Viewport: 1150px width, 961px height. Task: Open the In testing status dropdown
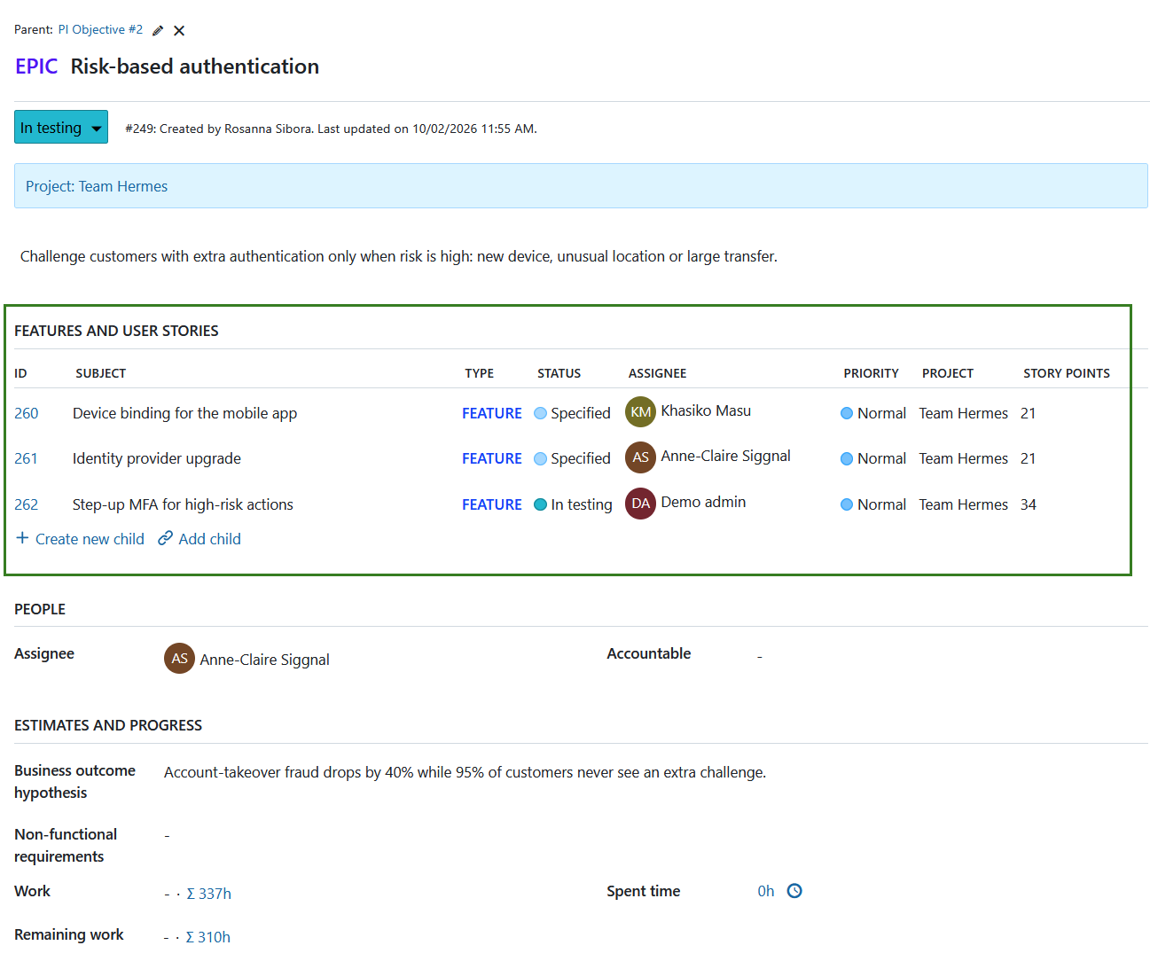(61, 127)
